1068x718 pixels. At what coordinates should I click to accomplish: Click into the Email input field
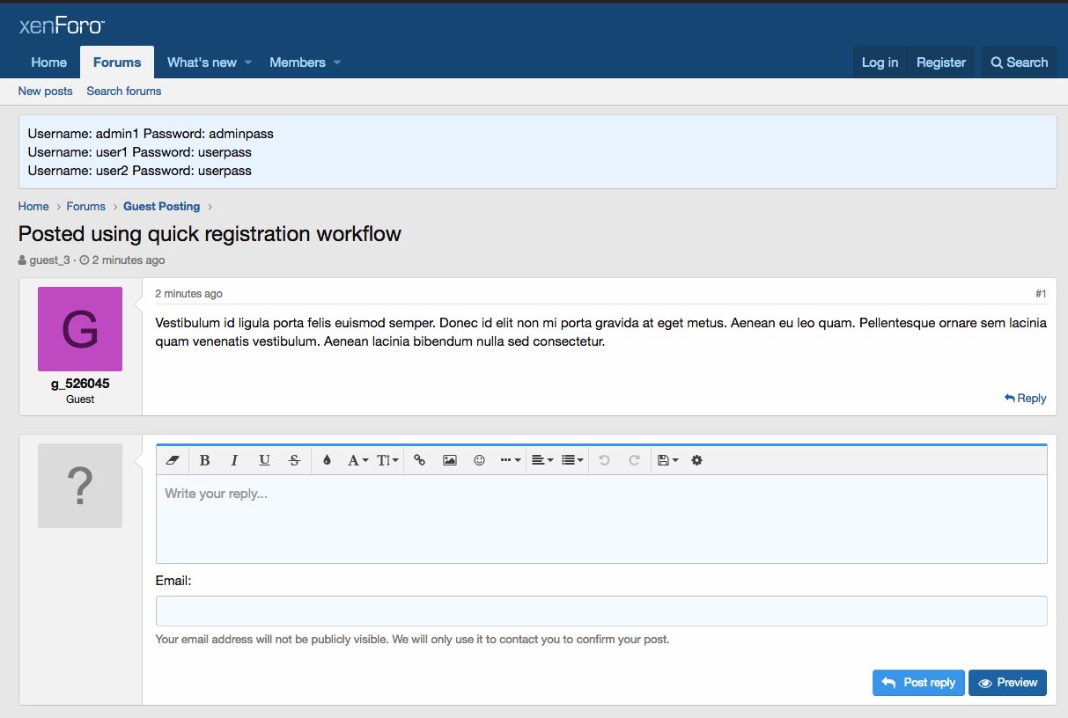[x=600, y=611]
